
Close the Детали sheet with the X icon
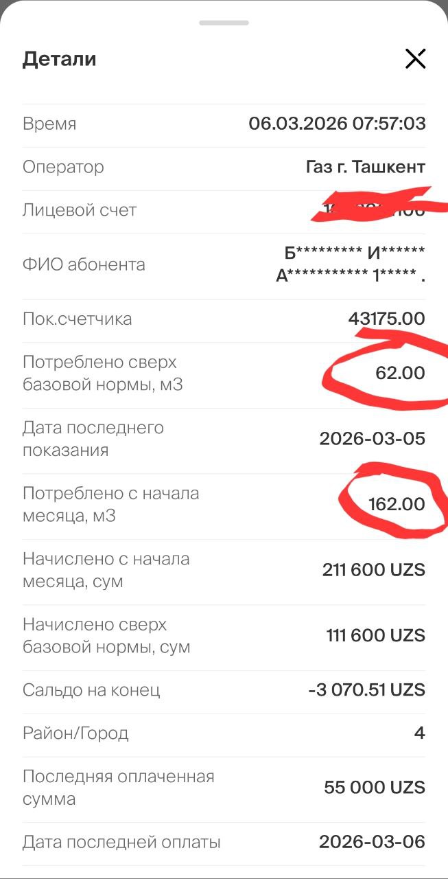pyautogui.click(x=415, y=59)
